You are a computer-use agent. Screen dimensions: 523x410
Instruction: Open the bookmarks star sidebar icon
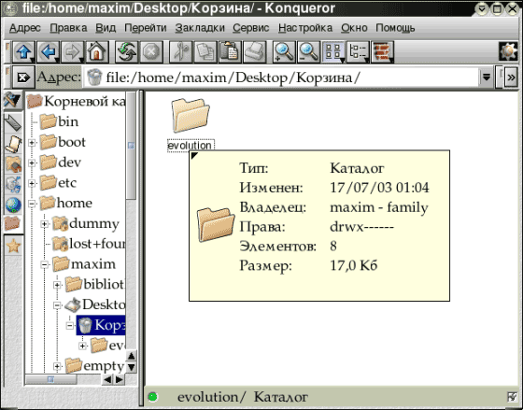13,246
